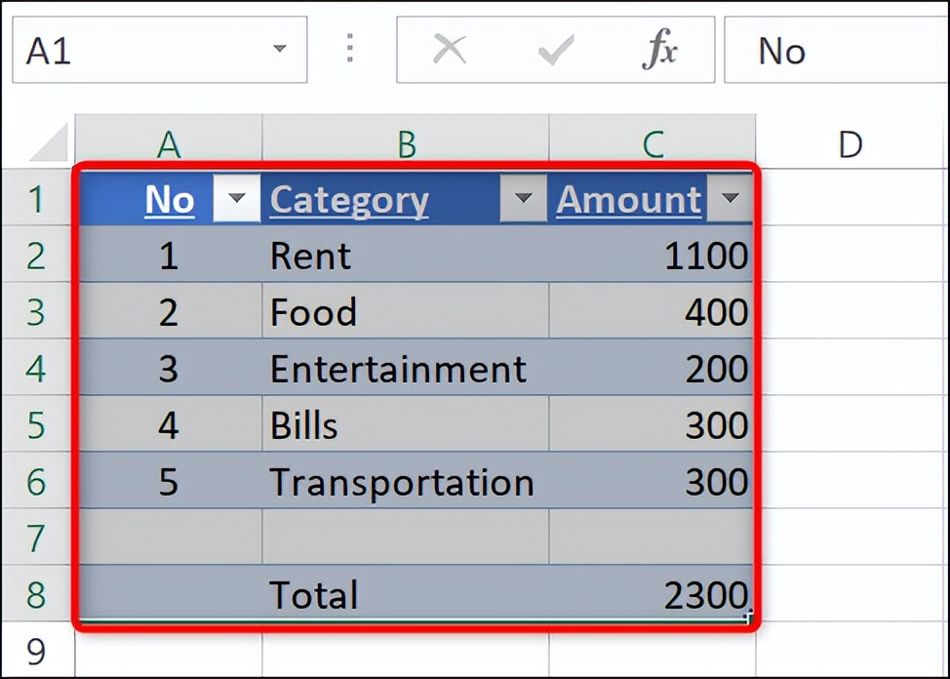Select the cell containing 1100
Viewport: 950px width, 679px height.
(x=651, y=256)
